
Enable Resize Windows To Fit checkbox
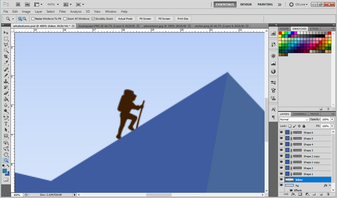(33, 19)
